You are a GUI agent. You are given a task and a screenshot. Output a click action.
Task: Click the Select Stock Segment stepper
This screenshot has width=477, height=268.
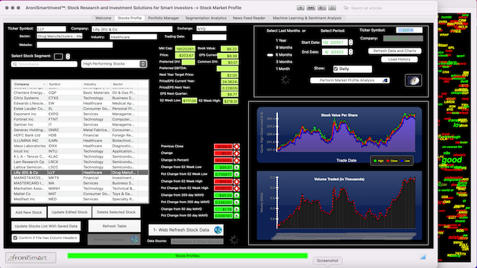pos(68,57)
